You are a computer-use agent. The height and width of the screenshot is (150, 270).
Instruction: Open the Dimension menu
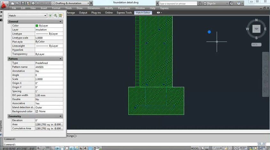coord(93,8)
